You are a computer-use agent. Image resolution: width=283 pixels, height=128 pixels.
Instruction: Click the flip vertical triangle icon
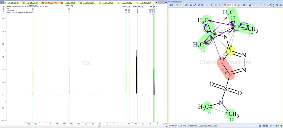point(207,5)
